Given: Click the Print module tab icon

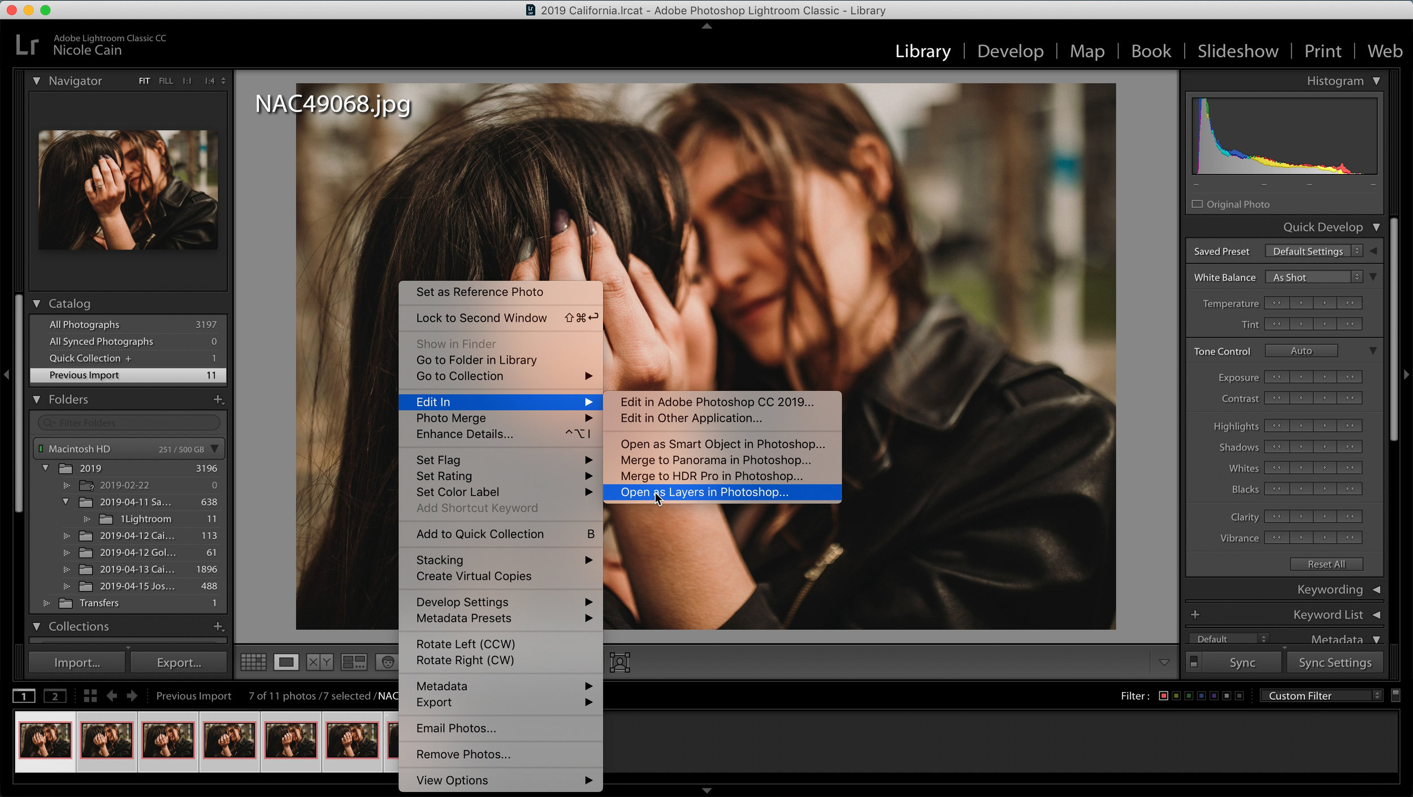Looking at the screenshot, I should tap(1321, 50).
